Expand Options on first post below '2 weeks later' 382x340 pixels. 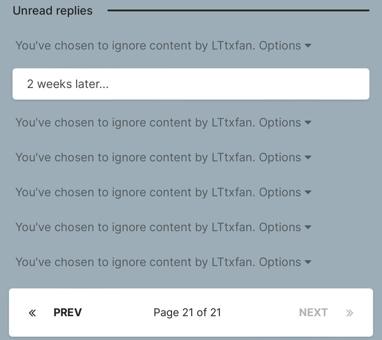pyautogui.click(x=280, y=122)
